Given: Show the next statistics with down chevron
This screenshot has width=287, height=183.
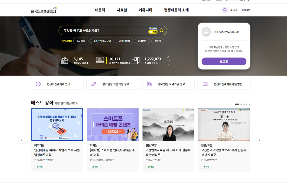Looking at the screenshot, I should [169, 60].
